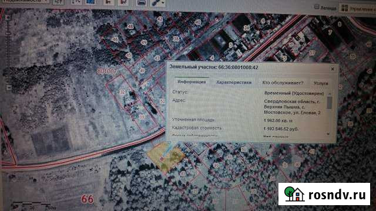
Task: Click the zoom out minus button
Action: tap(9, 87)
